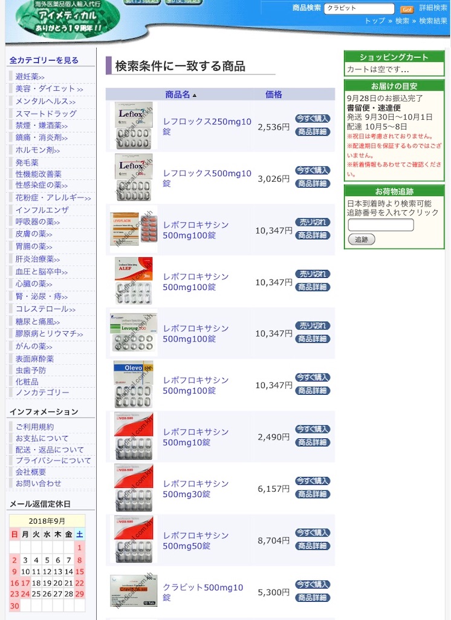Viewport: 451px width, 620px height.
Task: Open the 表面麻酔薬 category
Action: point(34,359)
